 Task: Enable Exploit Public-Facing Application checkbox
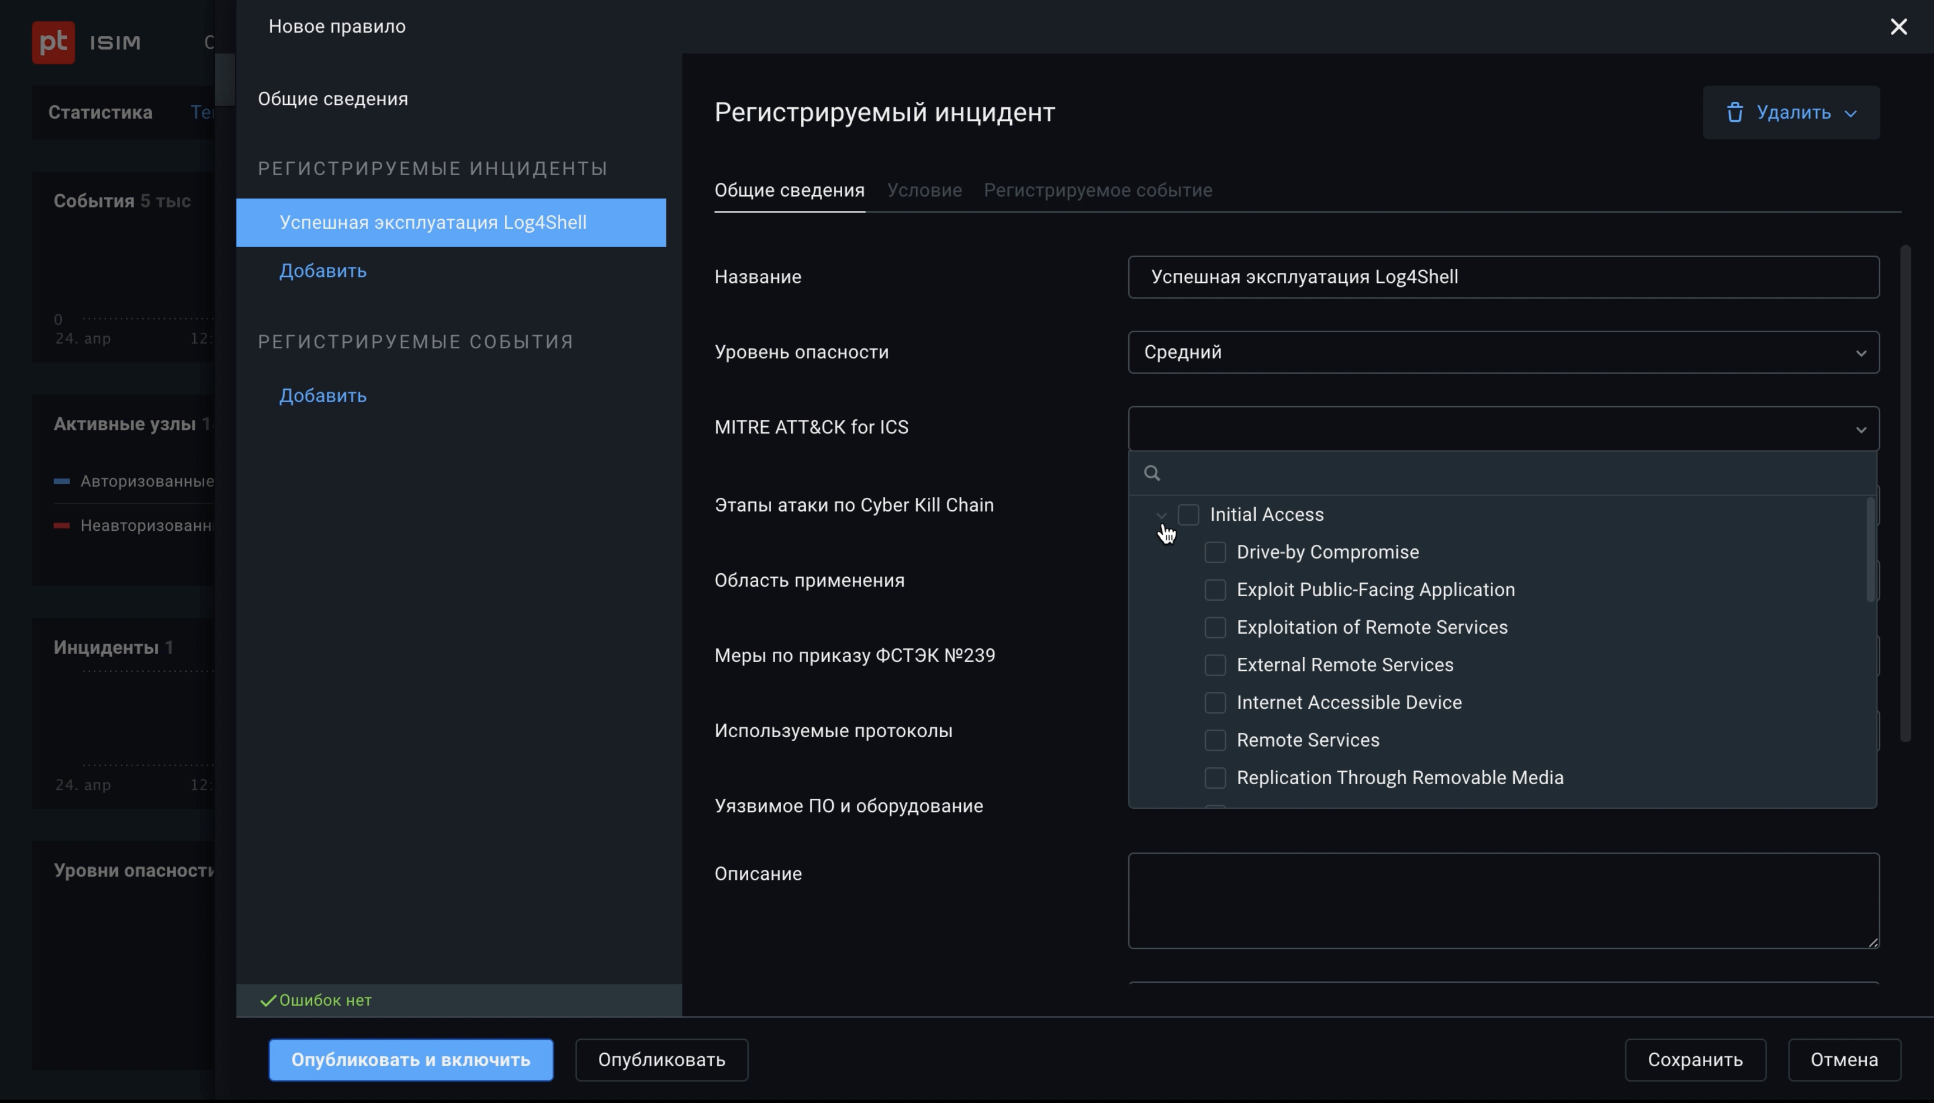pos(1215,590)
